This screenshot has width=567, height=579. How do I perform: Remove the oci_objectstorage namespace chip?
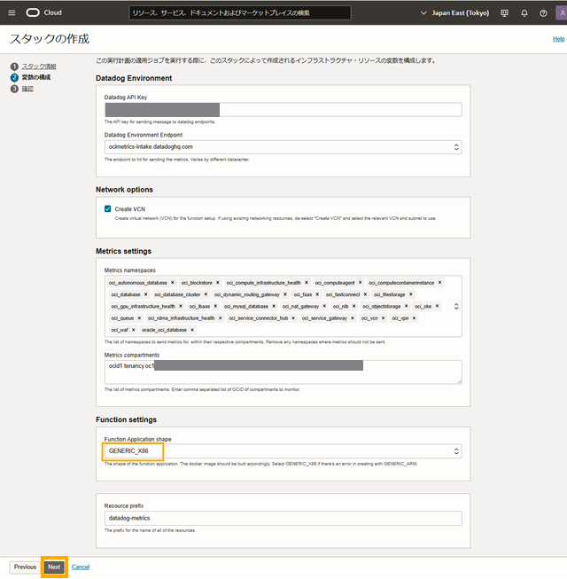click(406, 307)
